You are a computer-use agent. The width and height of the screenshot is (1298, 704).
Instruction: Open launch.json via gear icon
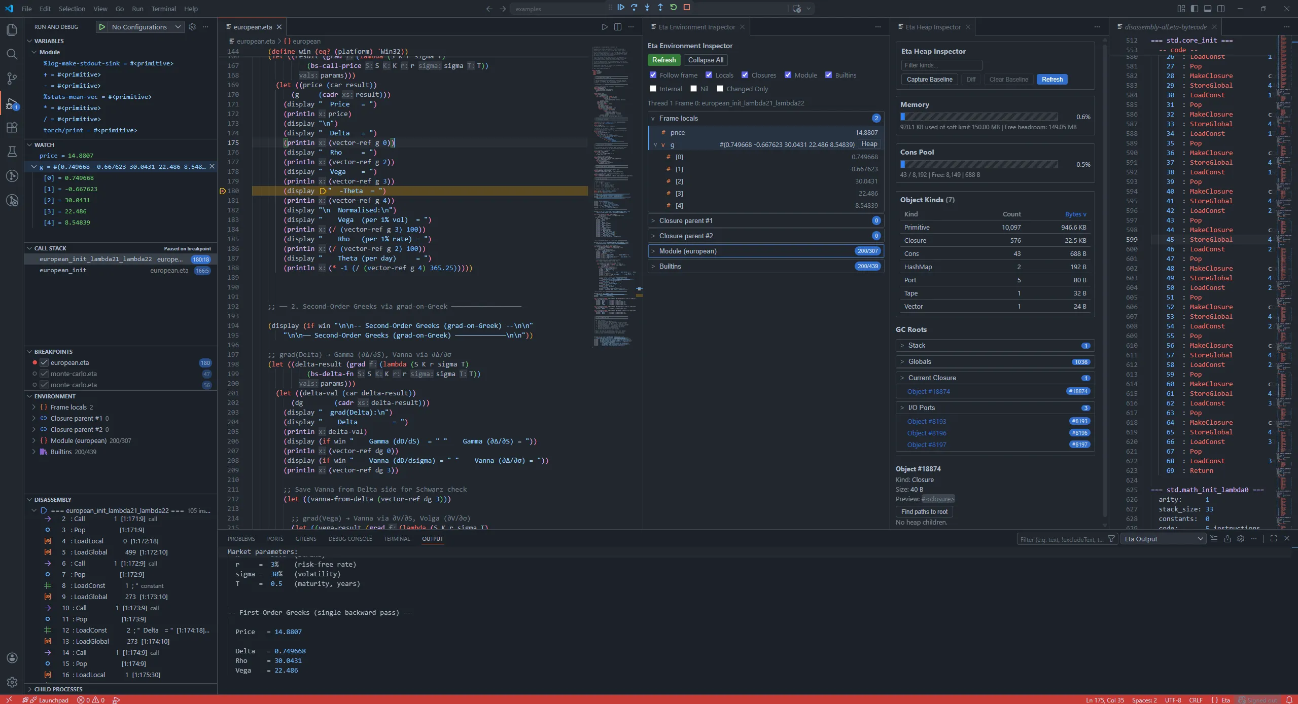[192, 27]
